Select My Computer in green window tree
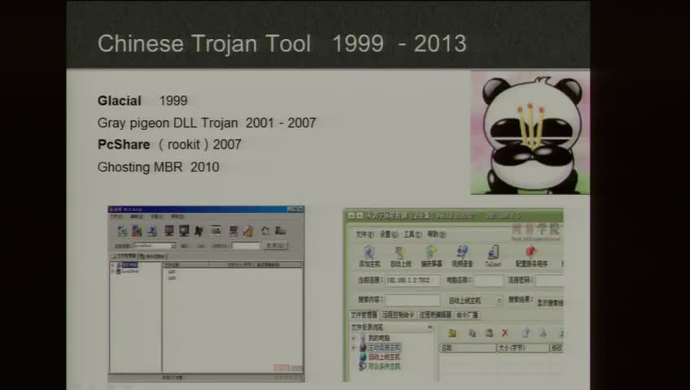Image resolution: width=690 pixels, height=390 pixels. pos(378,338)
